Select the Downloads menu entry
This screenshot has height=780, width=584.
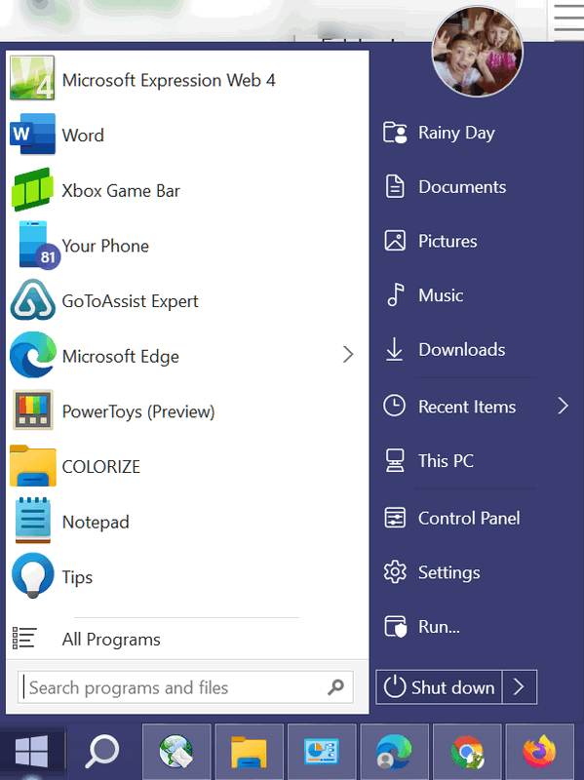point(461,350)
